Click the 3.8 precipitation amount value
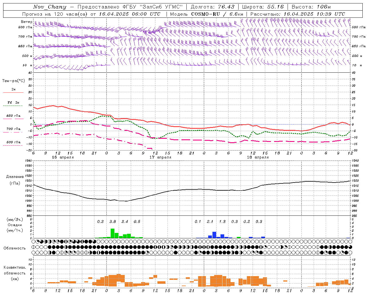The width and height of the screenshot is (367, 293). (113, 221)
